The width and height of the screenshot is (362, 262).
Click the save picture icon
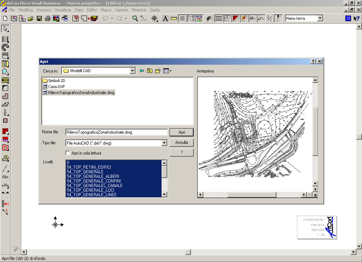point(56,18)
